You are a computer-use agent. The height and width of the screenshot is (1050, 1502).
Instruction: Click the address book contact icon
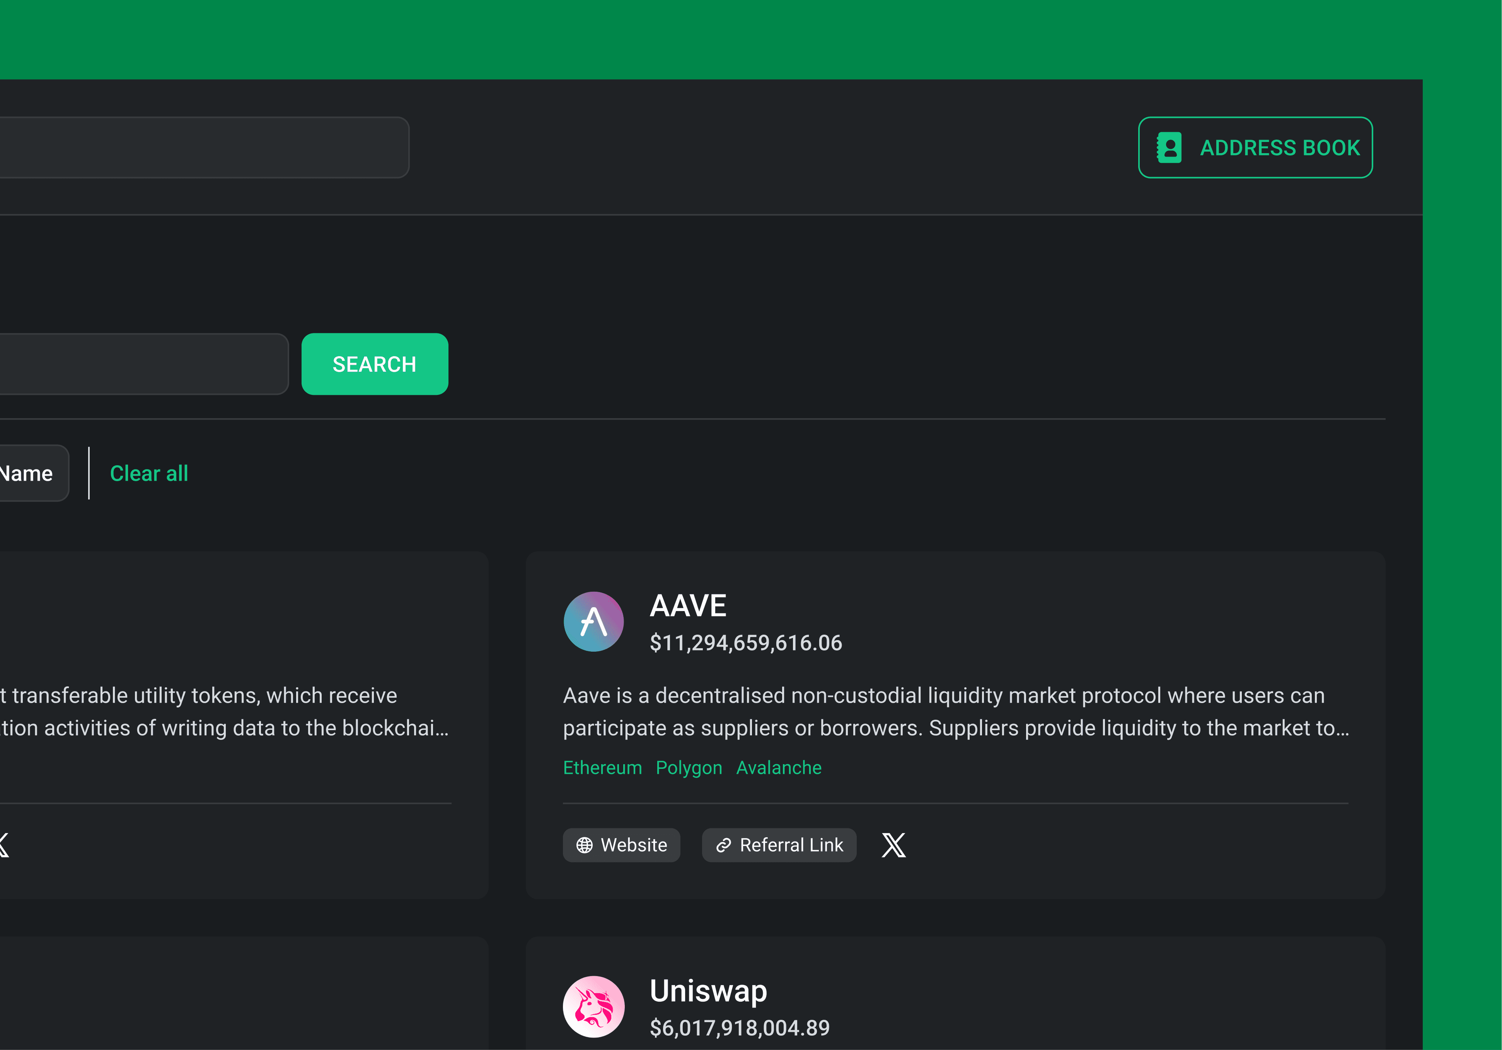(1169, 147)
